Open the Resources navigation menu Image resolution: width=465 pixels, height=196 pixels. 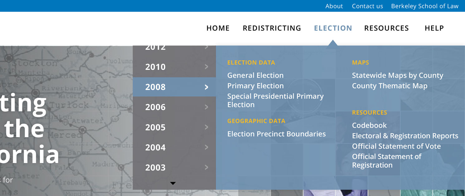[x=386, y=28]
